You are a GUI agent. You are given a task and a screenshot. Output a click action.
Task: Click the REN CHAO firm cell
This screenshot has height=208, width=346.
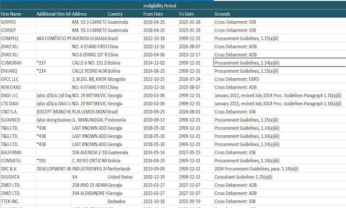pos(18,87)
